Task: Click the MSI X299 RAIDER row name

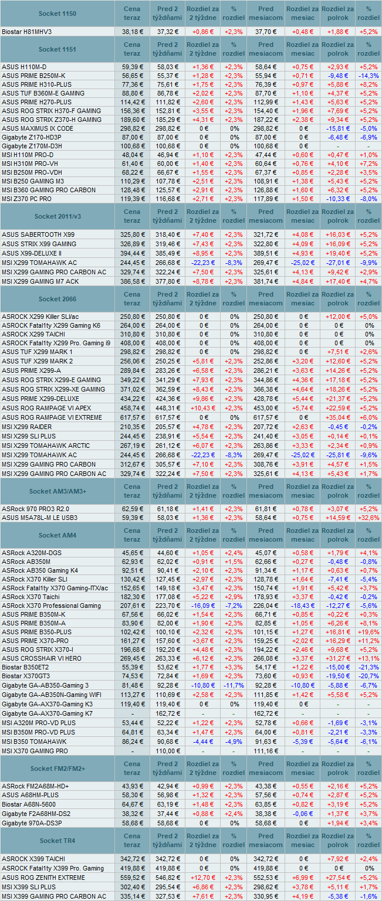Action: click(x=27, y=427)
